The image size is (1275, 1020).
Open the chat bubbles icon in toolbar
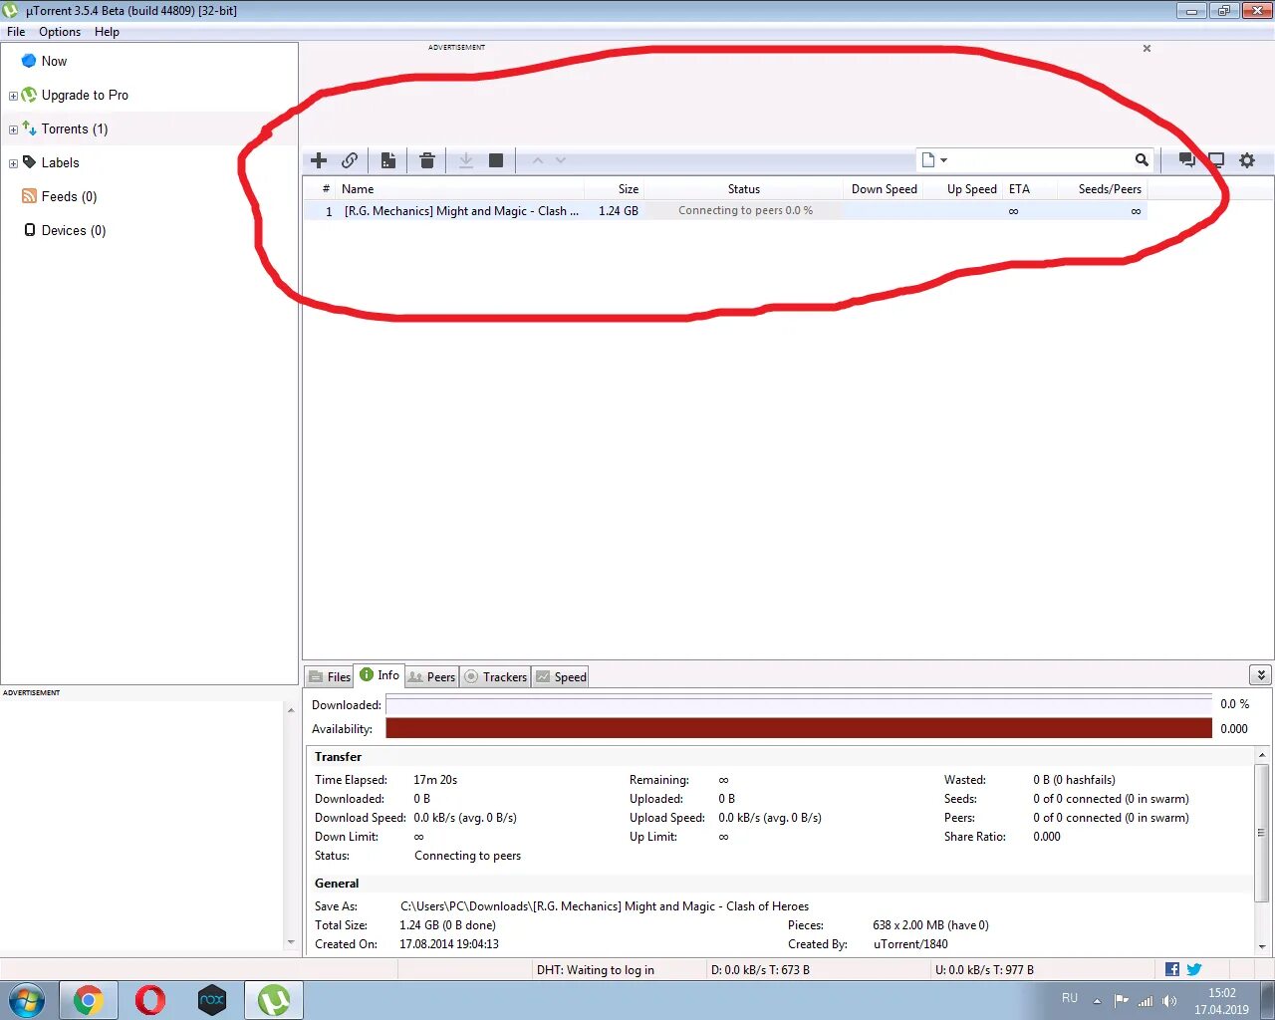coord(1186,160)
